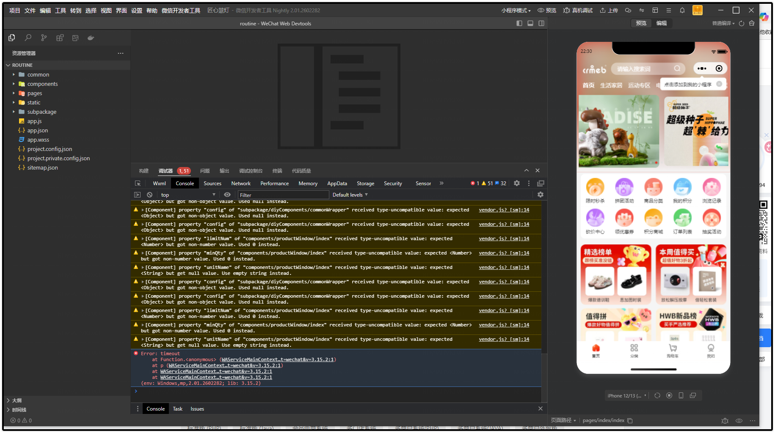Toggle the console sidebar panel icon

coord(137,195)
